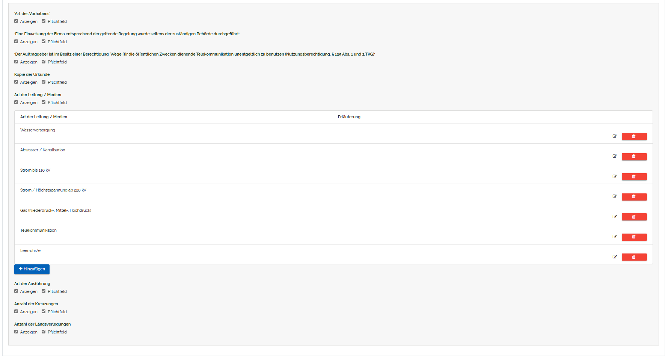Toggle Pflichtfeld for Art der Leitung / Medien

(44, 102)
